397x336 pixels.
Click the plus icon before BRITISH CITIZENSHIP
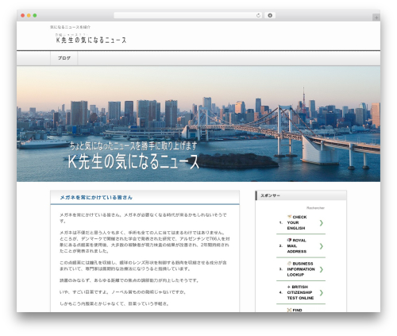pos(289,287)
